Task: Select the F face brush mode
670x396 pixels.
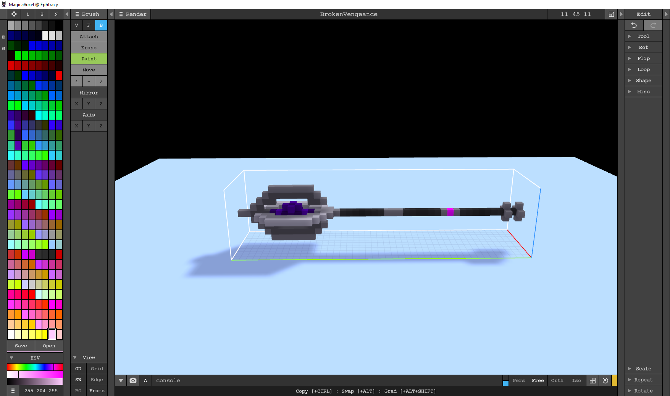Action: click(89, 25)
